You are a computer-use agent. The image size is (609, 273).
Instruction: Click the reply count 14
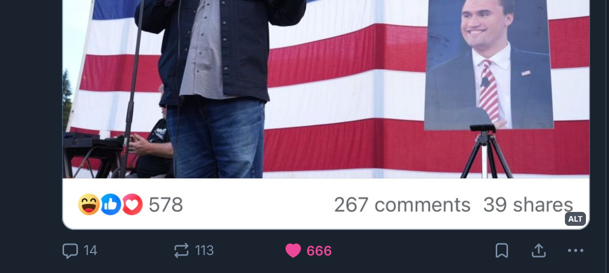point(90,250)
